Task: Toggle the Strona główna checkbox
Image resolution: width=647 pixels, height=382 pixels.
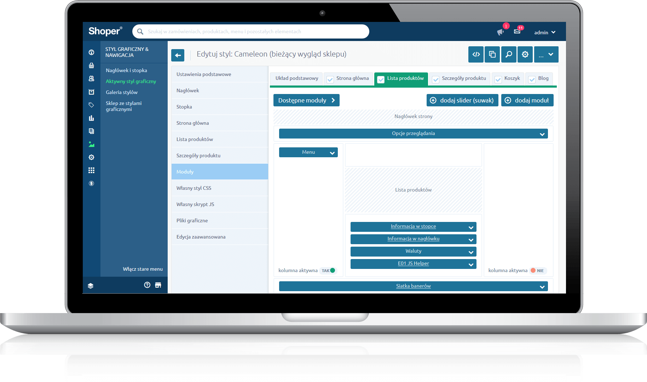Action: [330, 80]
